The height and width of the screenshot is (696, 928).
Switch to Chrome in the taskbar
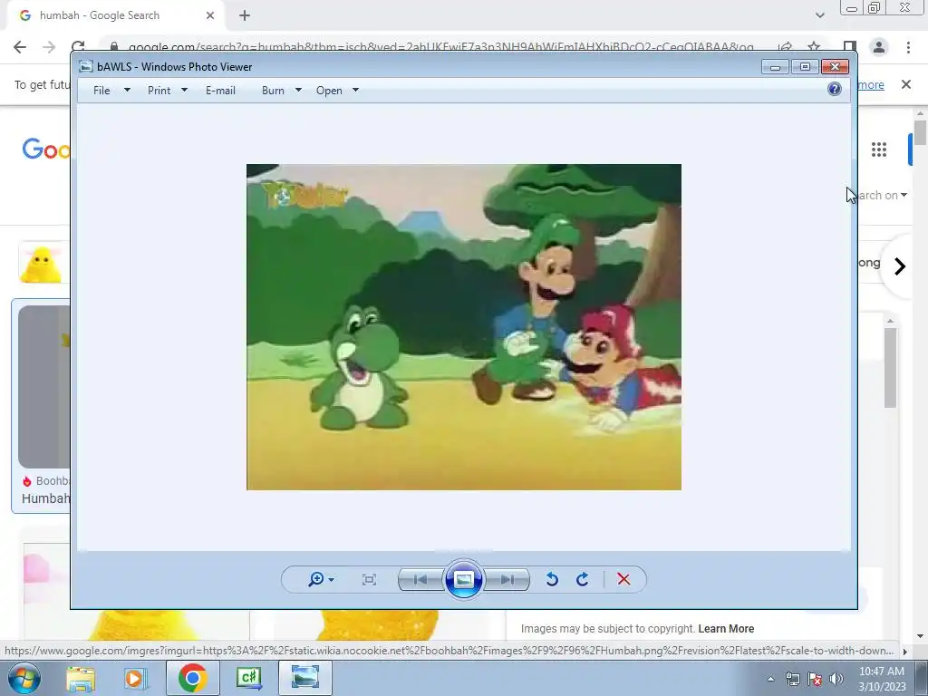[x=192, y=678]
